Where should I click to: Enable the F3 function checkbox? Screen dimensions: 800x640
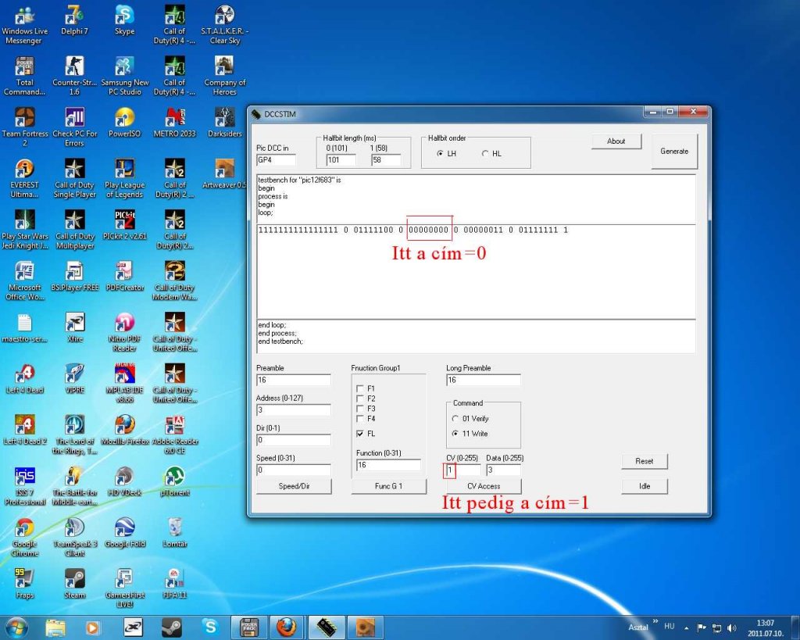tap(360, 409)
